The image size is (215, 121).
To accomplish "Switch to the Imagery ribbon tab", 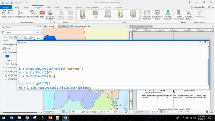I will click(x=68, y=7).
